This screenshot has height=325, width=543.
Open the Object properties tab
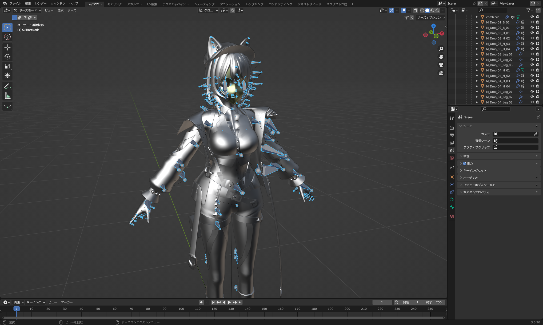(x=452, y=177)
